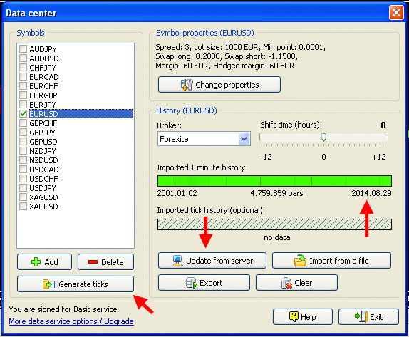
Task: Click the red minus Delete icon
Action: (x=93, y=261)
